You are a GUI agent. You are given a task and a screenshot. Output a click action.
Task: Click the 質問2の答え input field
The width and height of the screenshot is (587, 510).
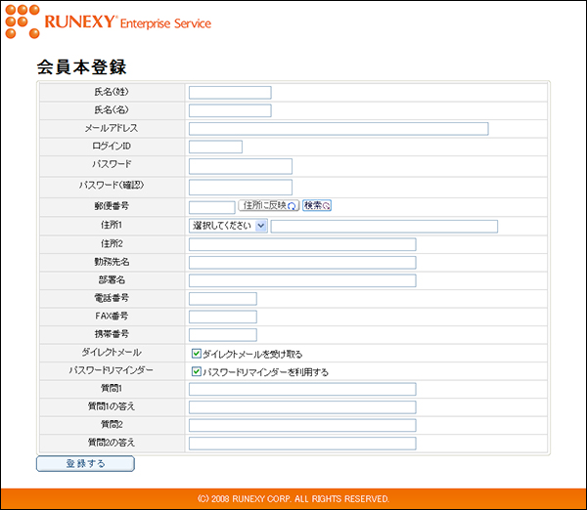(302, 444)
